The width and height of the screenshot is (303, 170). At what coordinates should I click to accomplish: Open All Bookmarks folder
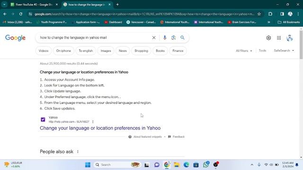289,22
